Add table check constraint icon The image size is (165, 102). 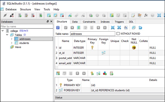tap(111, 73)
